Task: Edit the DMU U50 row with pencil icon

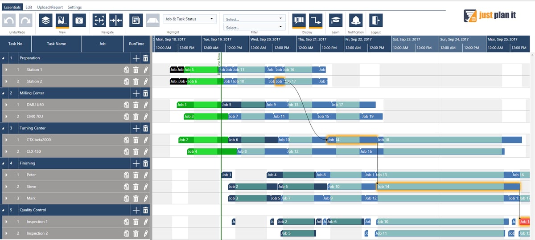Action: [x=145, y=105]
